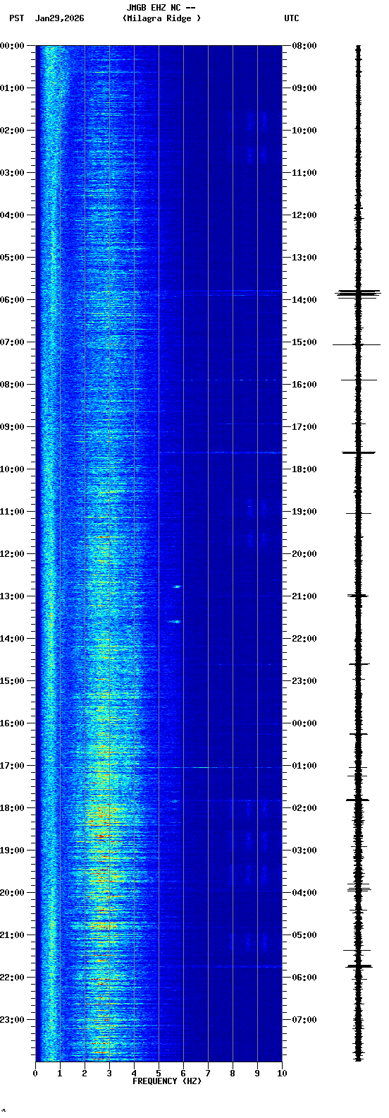The height and width of the screenshot is (1118, 389).
Task: Click 19:00 on the UTC time axis
Action: (x=304, y=512)
